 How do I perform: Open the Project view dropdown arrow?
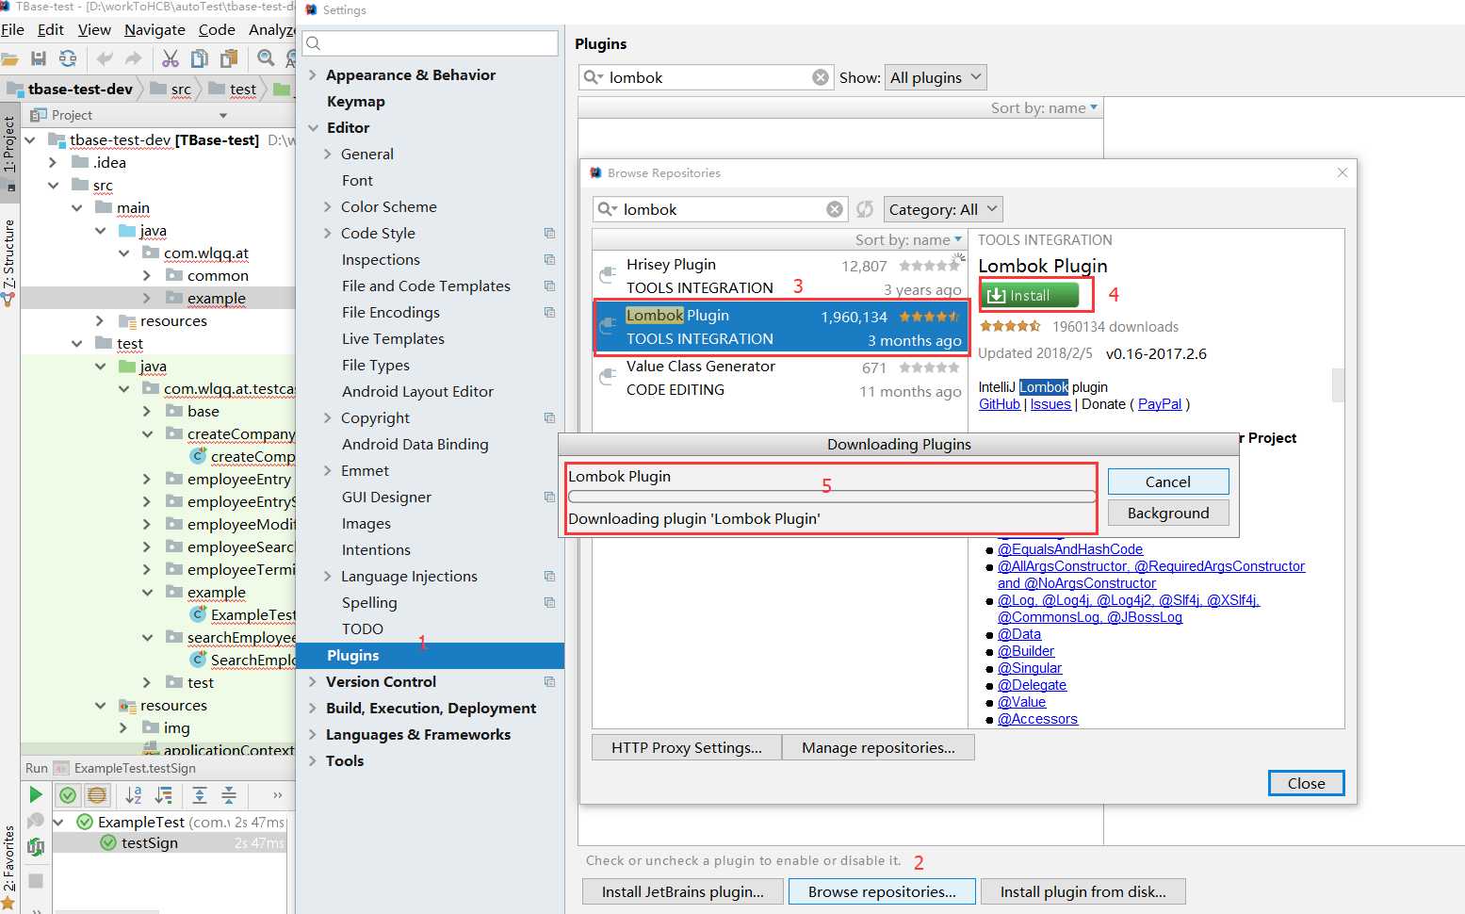(x=223, y=115)
